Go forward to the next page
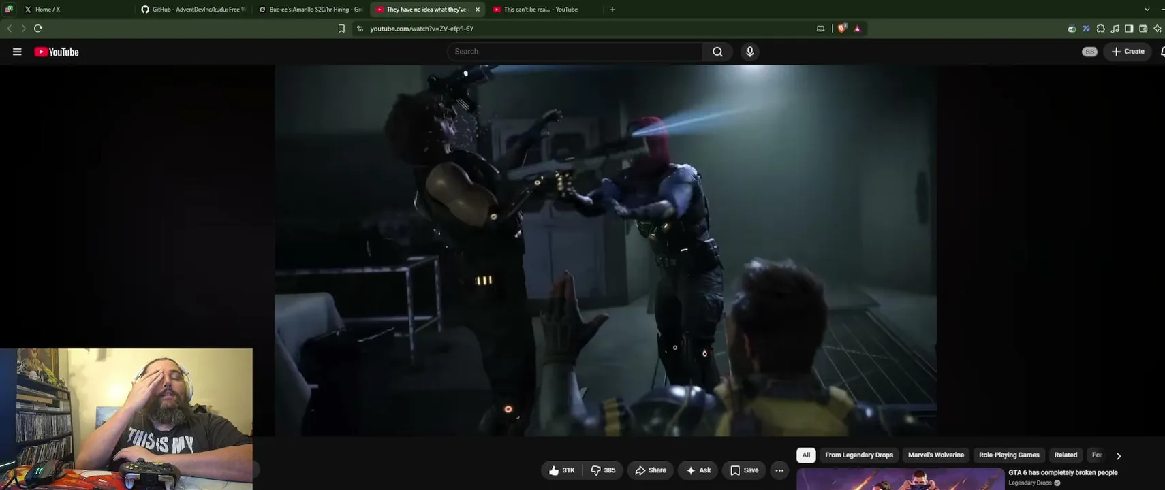Image resolution: width=1165 pixels, height=490 pixels. 23,29
